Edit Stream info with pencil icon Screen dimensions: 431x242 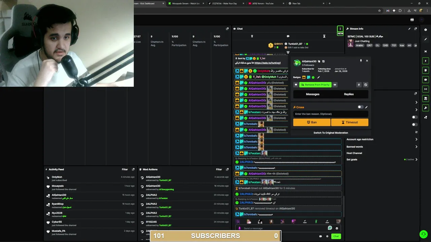[x=409, y=29]
